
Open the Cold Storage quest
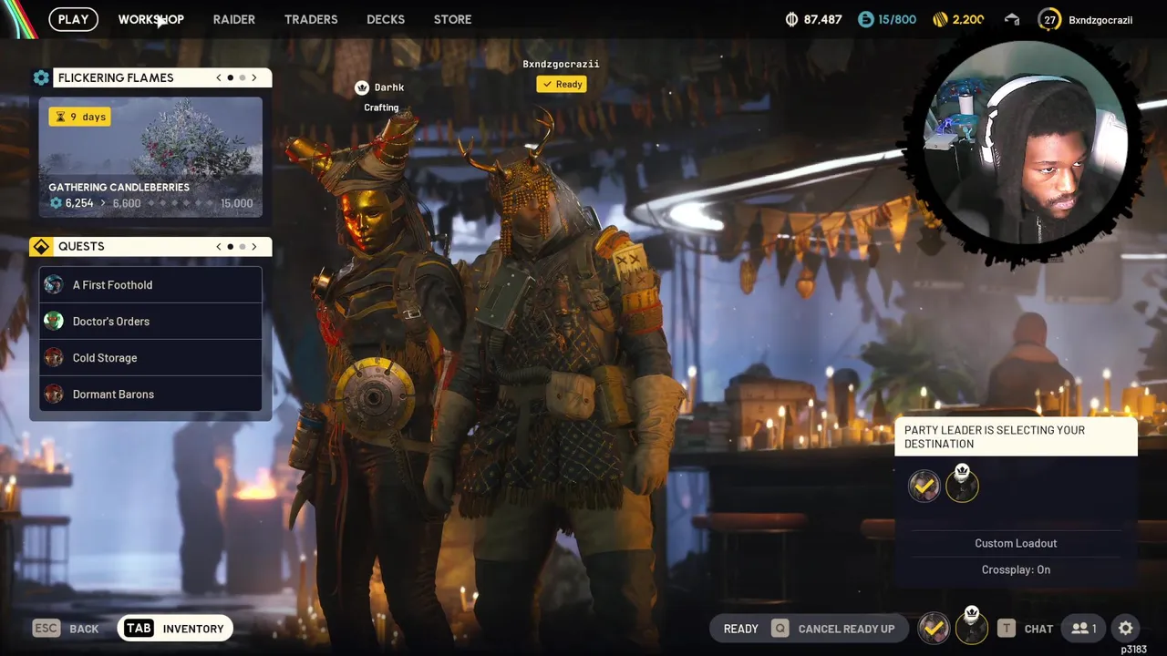tap(150, 357)
